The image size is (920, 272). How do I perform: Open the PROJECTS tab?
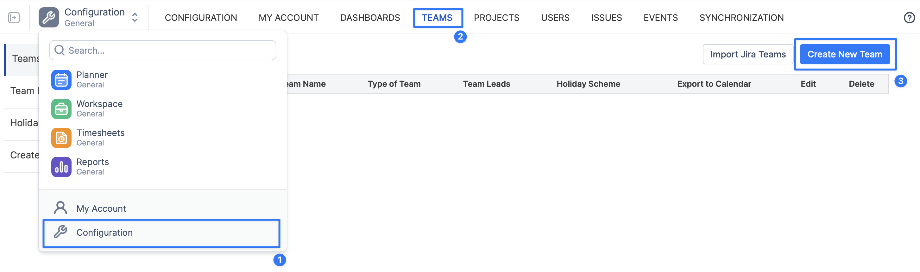click(496, 17)
